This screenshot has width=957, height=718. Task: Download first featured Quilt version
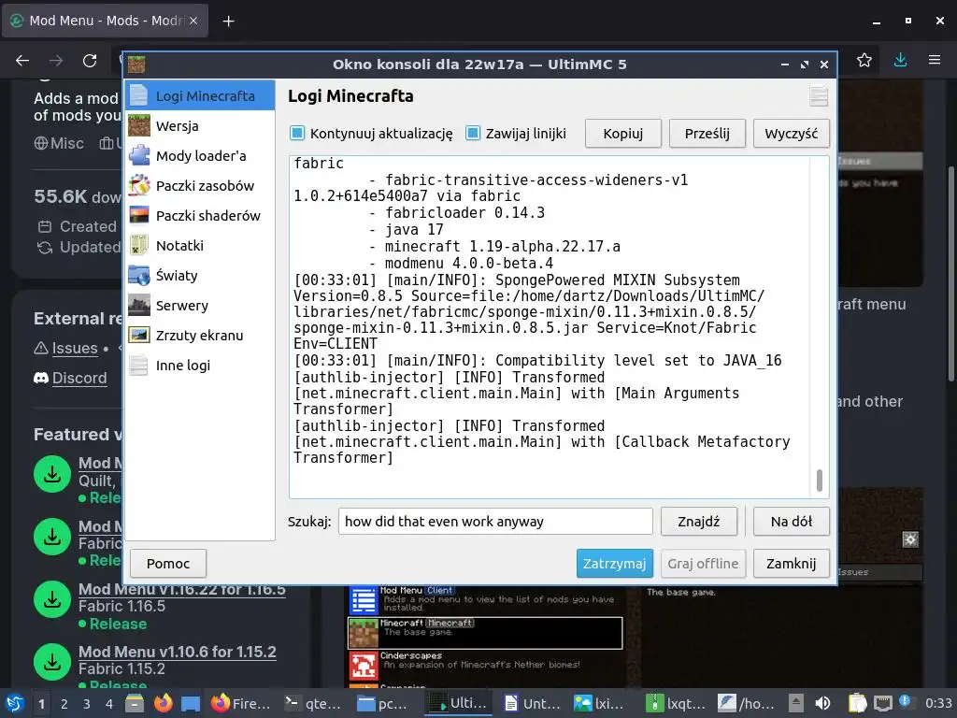point(52,474)
